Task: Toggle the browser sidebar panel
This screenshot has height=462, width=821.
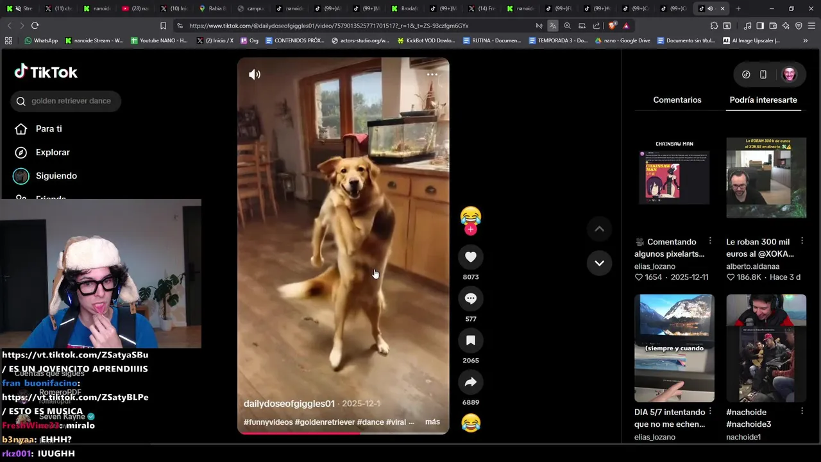Action: (760, 26)
